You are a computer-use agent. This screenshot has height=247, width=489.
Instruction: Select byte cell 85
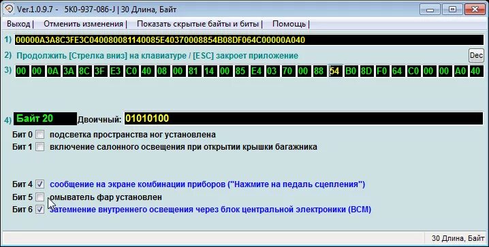click(x=240, y=71)
